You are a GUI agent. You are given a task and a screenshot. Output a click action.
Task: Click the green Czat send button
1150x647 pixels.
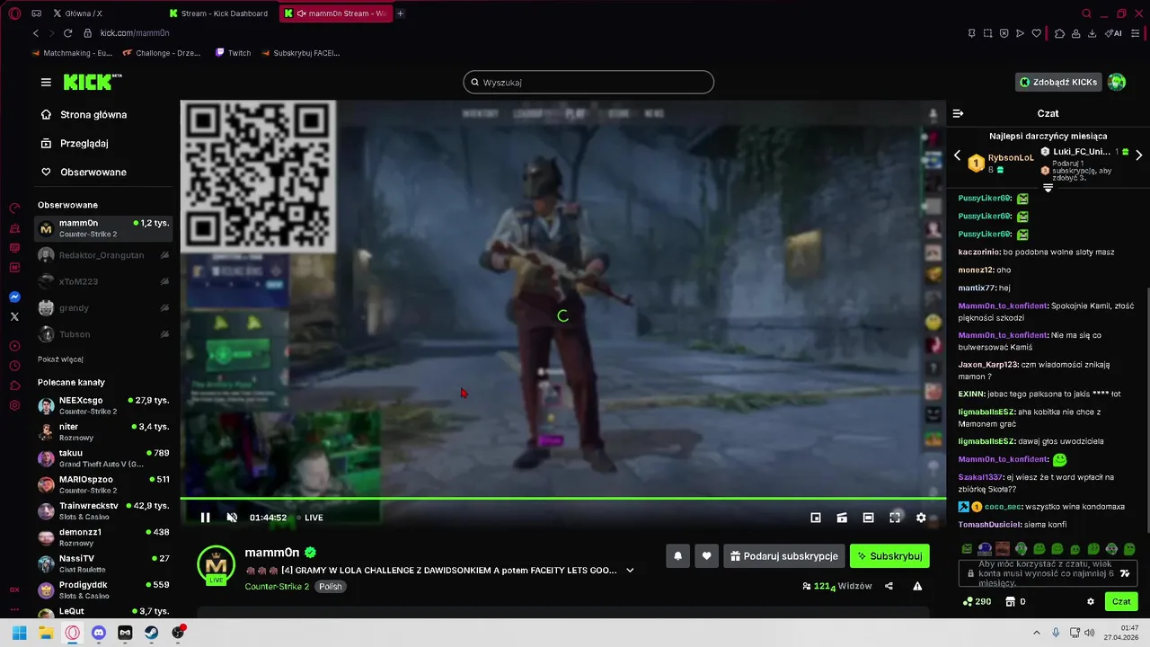[x=1121, y=601]
